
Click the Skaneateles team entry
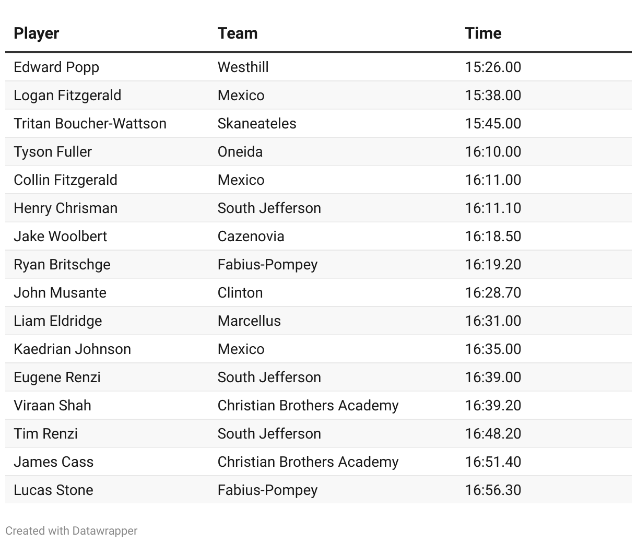coord(257,124)
